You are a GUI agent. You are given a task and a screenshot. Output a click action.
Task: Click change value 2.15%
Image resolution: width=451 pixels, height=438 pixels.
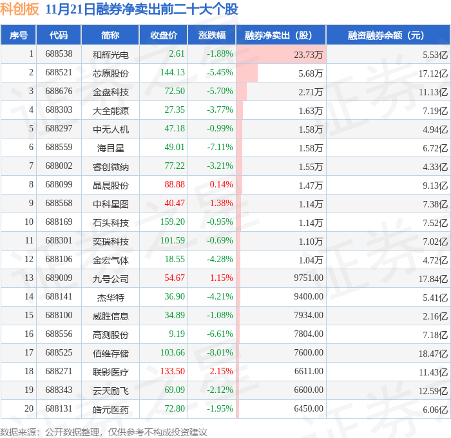pyautogui.click(x=221, y=372)
